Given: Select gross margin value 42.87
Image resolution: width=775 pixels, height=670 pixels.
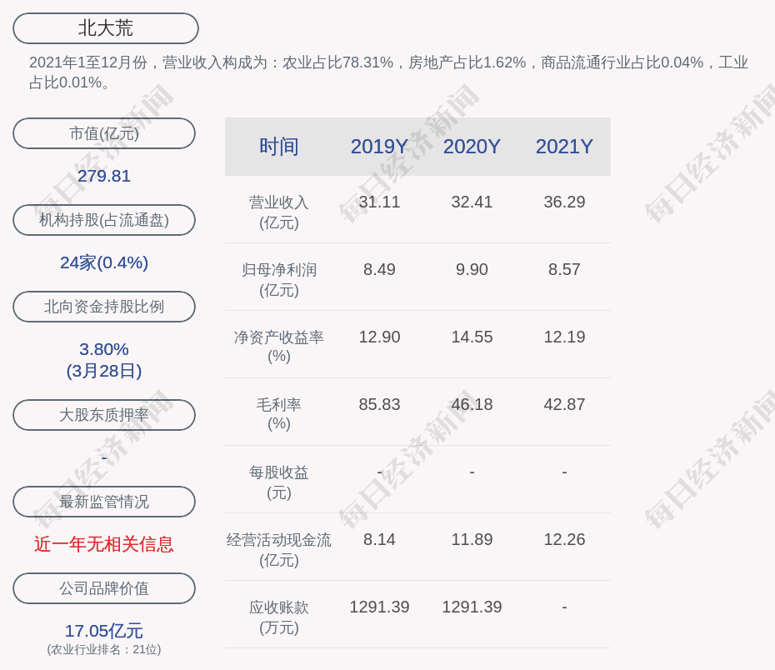Looking at the screenshot, I should (x=564, y=405).
